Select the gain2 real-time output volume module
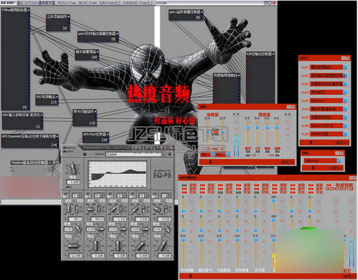This screenshot has height=280, width=358. click(98, 36)
